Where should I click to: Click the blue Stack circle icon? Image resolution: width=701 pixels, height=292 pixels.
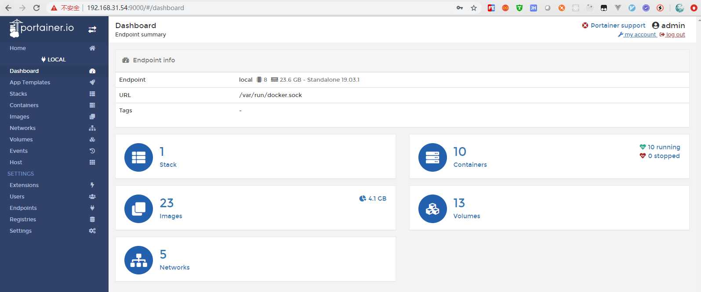138,158
